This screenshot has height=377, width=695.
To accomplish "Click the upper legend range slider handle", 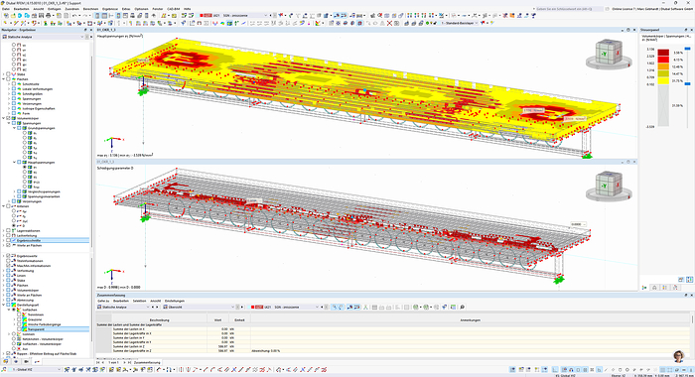I will [688, 49].
